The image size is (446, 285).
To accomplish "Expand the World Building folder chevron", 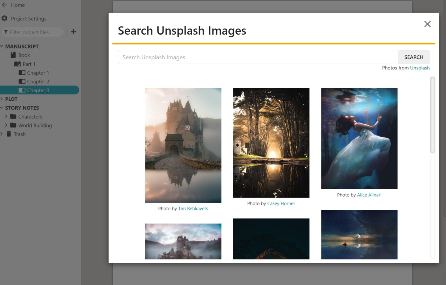I will point(6,125).
